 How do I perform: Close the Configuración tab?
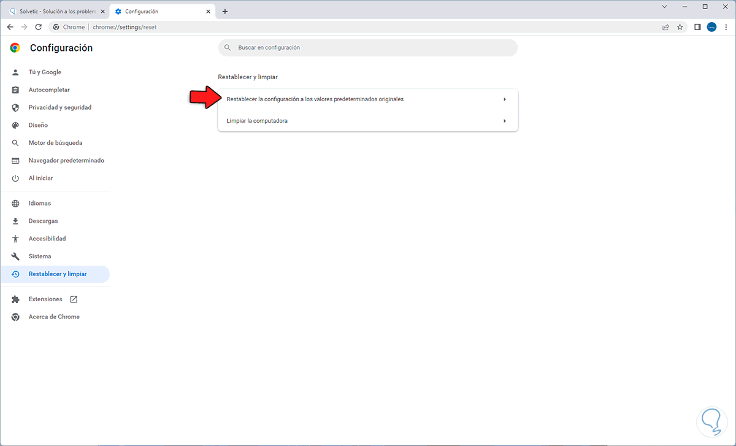point(207,11)
